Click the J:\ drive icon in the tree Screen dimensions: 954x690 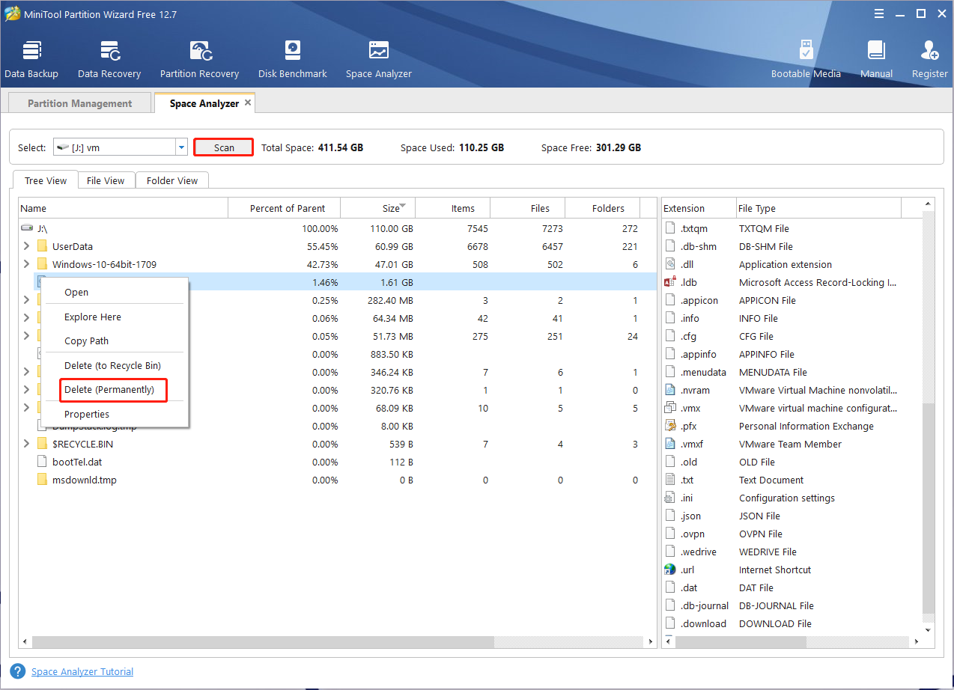(x=27, y=228)
